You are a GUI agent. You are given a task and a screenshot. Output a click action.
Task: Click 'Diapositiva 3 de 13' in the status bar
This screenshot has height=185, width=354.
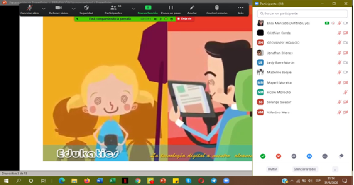click(15, 174)
